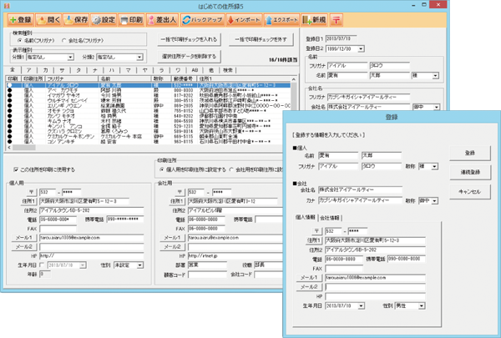Click the 連続登録 button in the dialog
Viewport: 501px width, 338px height.
[469, 172]
